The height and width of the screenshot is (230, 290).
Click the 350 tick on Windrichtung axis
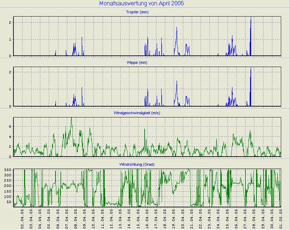7,171
